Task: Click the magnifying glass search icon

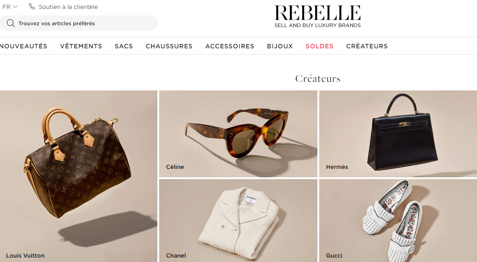Action: (x=11, y=23)
